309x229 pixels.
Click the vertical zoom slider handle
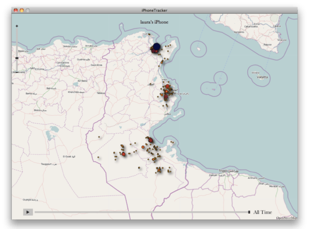coord(17,58)
